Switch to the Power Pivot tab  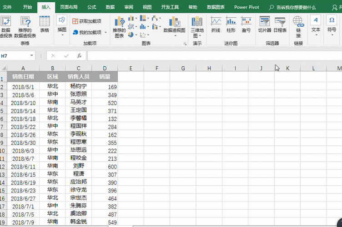[246, 7]
